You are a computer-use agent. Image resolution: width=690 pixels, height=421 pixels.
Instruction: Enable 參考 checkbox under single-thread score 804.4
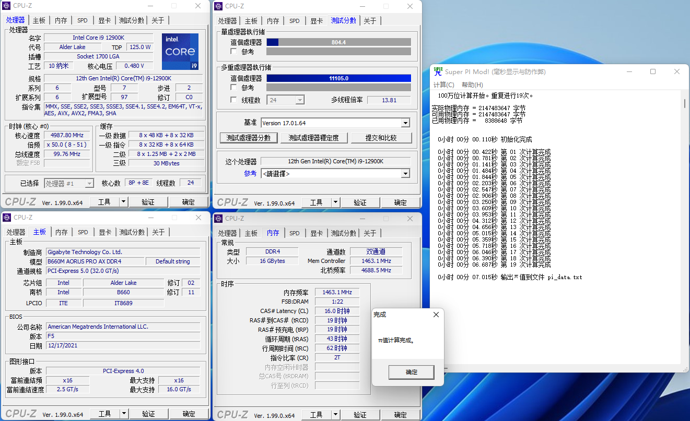tap(234, 52)
